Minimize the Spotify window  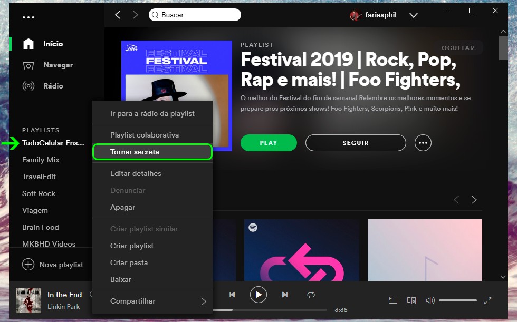448,11
